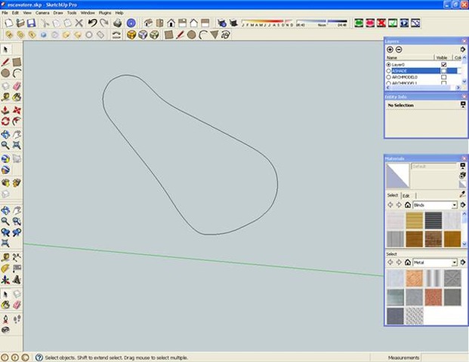This screenshot has width=469, height=362.
Task: Open the Camera menu
Action: 42,13
